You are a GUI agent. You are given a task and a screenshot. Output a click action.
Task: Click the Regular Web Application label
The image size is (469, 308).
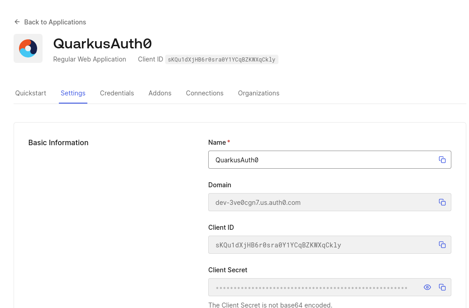90,59
